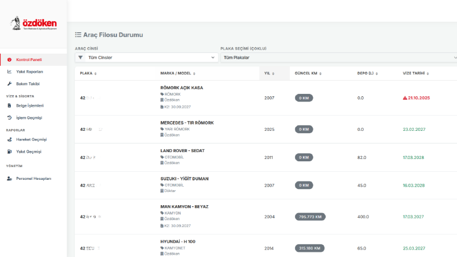
Task: Click RÖMORK AÇIK KASA vehicle name
Action: pyautogui.click(x=182, y=88)
